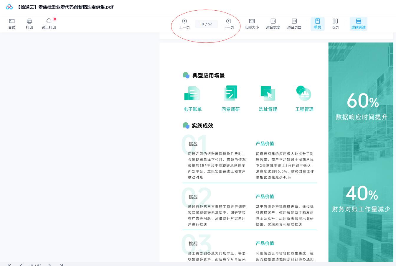Advance a page with 下一页 chevron
This screenshot has width=396, height=266.
[229, 21]
